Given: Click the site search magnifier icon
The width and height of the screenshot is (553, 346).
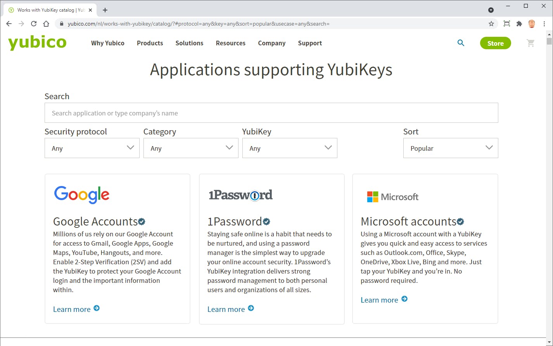Looking at the screenshot, I should 461,43.
